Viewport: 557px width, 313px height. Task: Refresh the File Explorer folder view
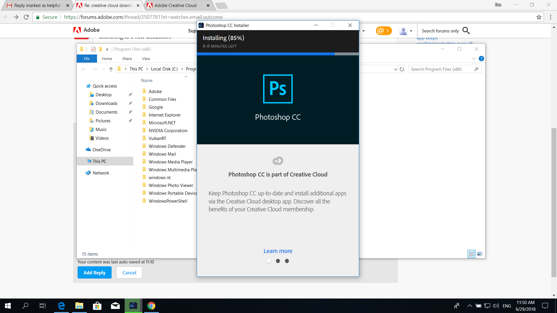(402, 69)
